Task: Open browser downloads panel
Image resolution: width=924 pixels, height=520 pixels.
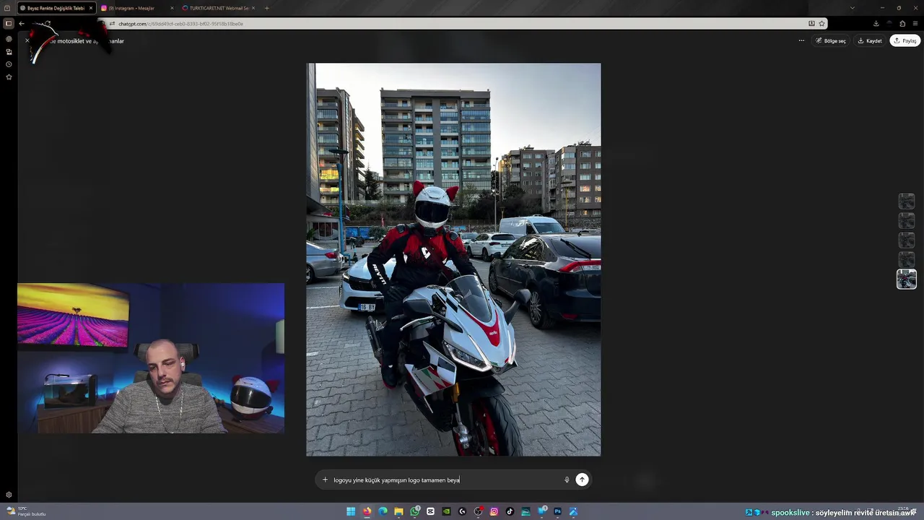Action: tap(876, 23)
